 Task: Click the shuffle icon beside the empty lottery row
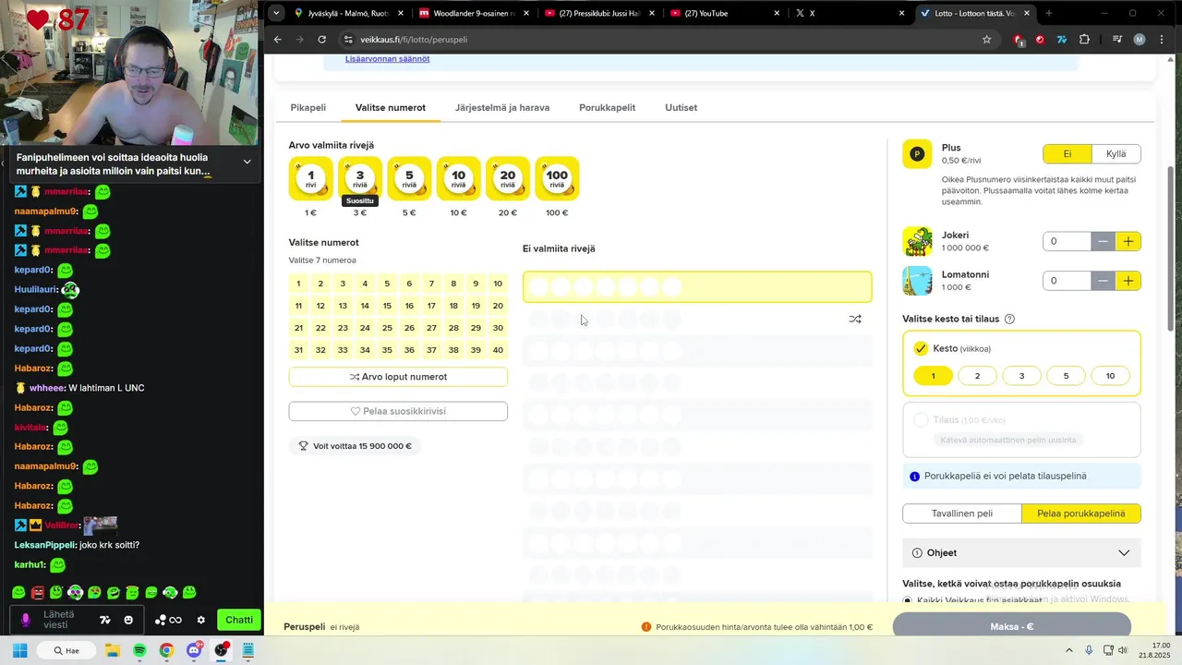pos(854,320)
